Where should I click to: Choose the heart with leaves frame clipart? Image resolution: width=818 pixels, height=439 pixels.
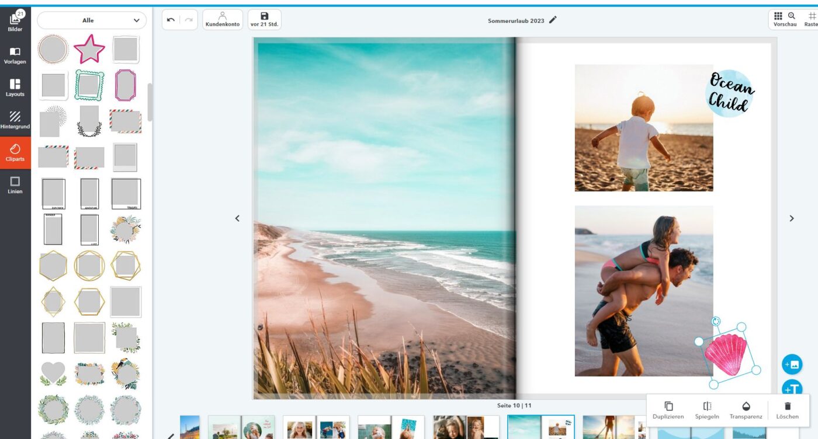point(53,374)
